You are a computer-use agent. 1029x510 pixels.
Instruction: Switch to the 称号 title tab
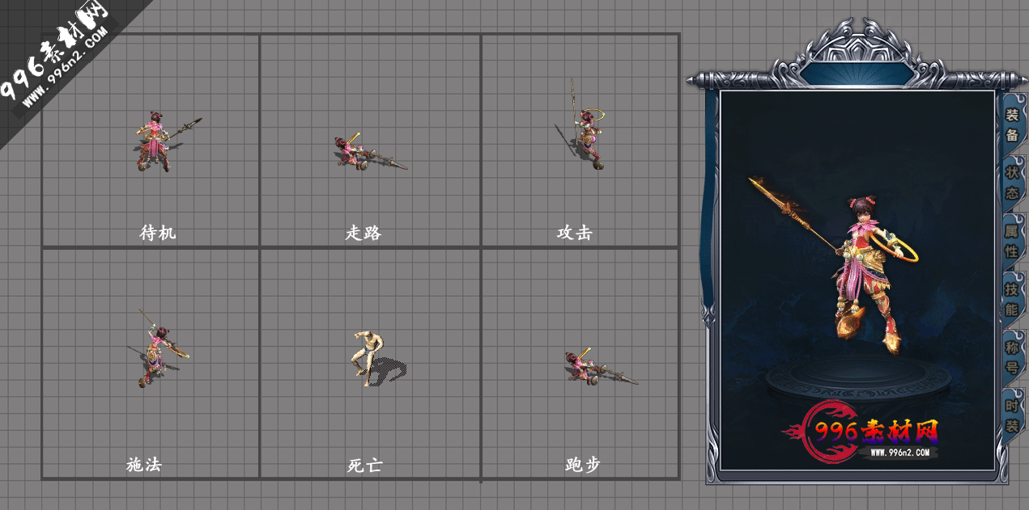coord(1012,357)
